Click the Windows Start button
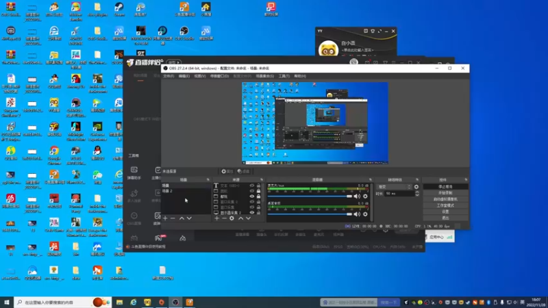This screenshot has width=548, height=308. pos(7,303)
